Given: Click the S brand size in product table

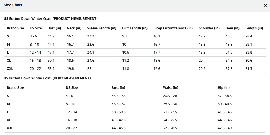Looking at the screenshot, I should click(x=8, y=36).
